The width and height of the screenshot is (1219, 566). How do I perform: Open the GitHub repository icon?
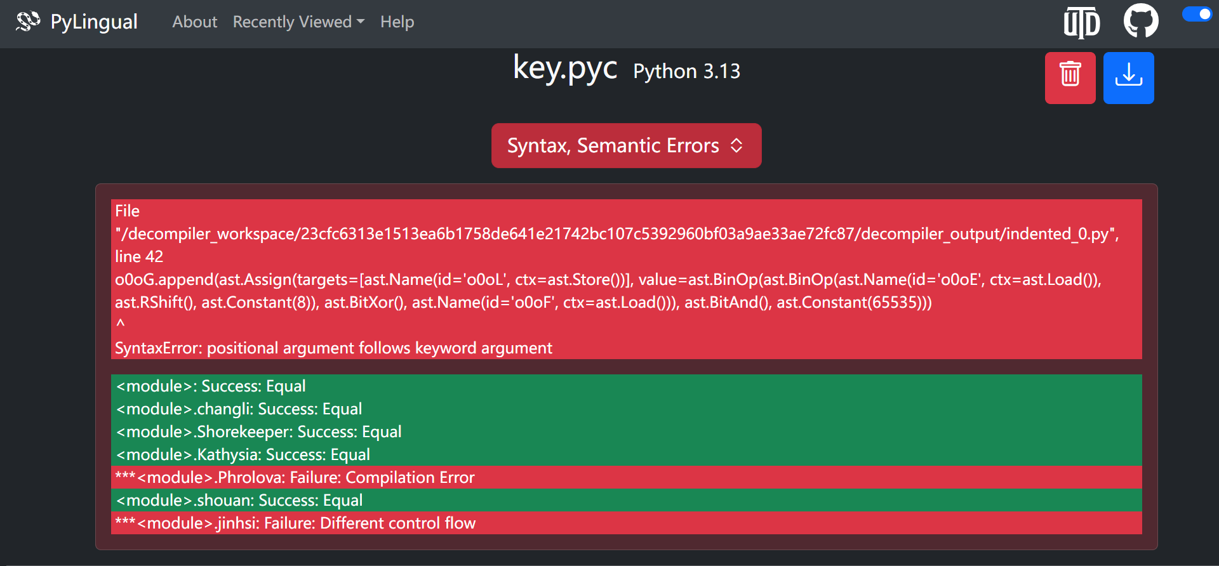pos(1140,22)
